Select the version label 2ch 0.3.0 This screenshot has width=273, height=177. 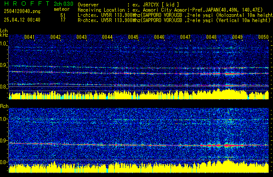63,4
